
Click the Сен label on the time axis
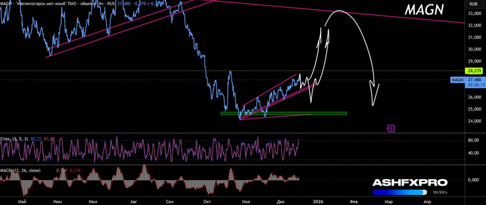tap(169, 202)
